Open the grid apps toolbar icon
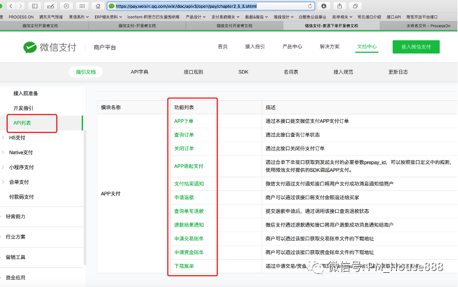458x287 pixels. (x=82, y=6)
